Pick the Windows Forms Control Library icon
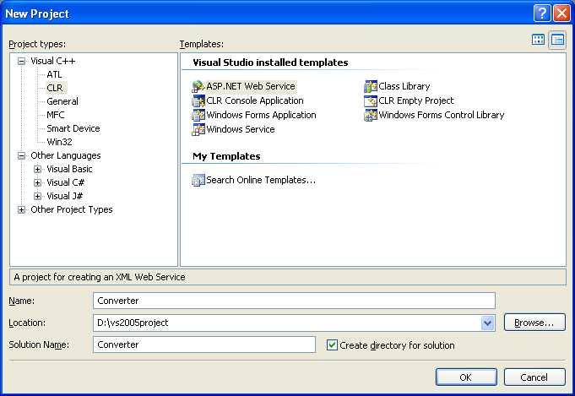 pyautogui.click(x=371, y=115)
